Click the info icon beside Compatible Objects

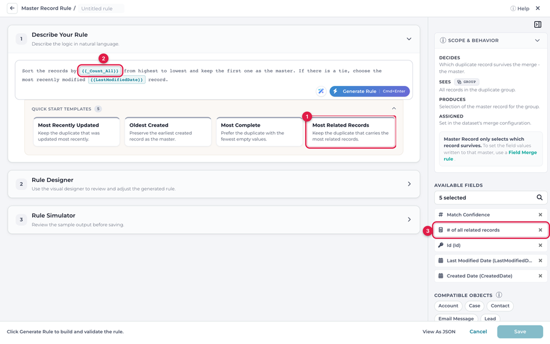pos(499,295)
